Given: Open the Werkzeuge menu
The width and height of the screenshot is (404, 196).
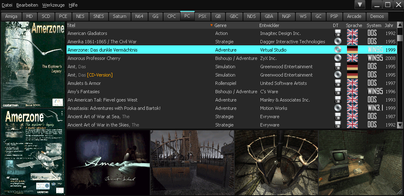Looking at the screenshot, I should click(x=53, y=5).
